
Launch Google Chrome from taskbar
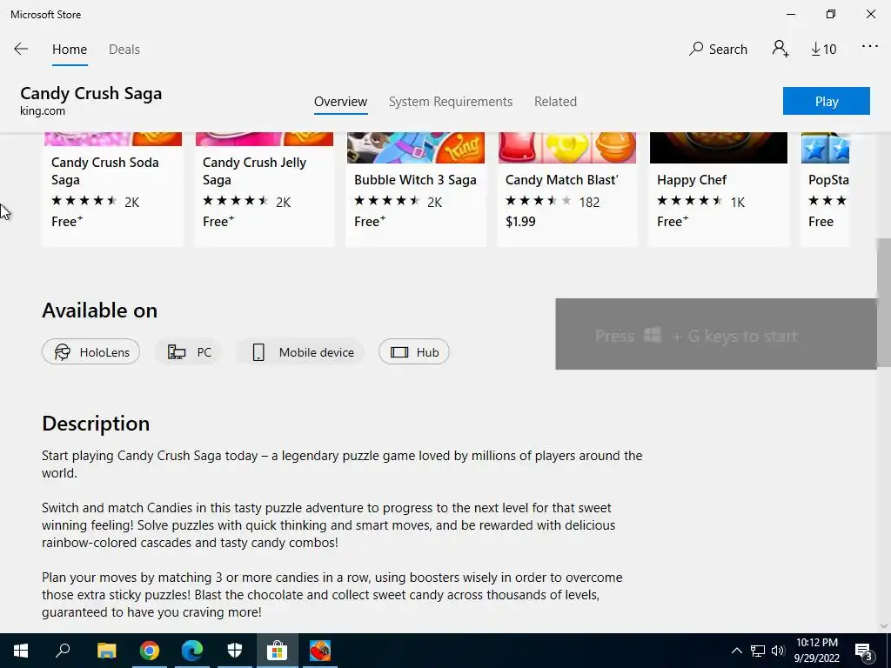150,651
